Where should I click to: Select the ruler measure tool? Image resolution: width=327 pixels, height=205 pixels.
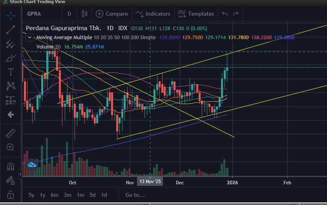tap(11, 133)
